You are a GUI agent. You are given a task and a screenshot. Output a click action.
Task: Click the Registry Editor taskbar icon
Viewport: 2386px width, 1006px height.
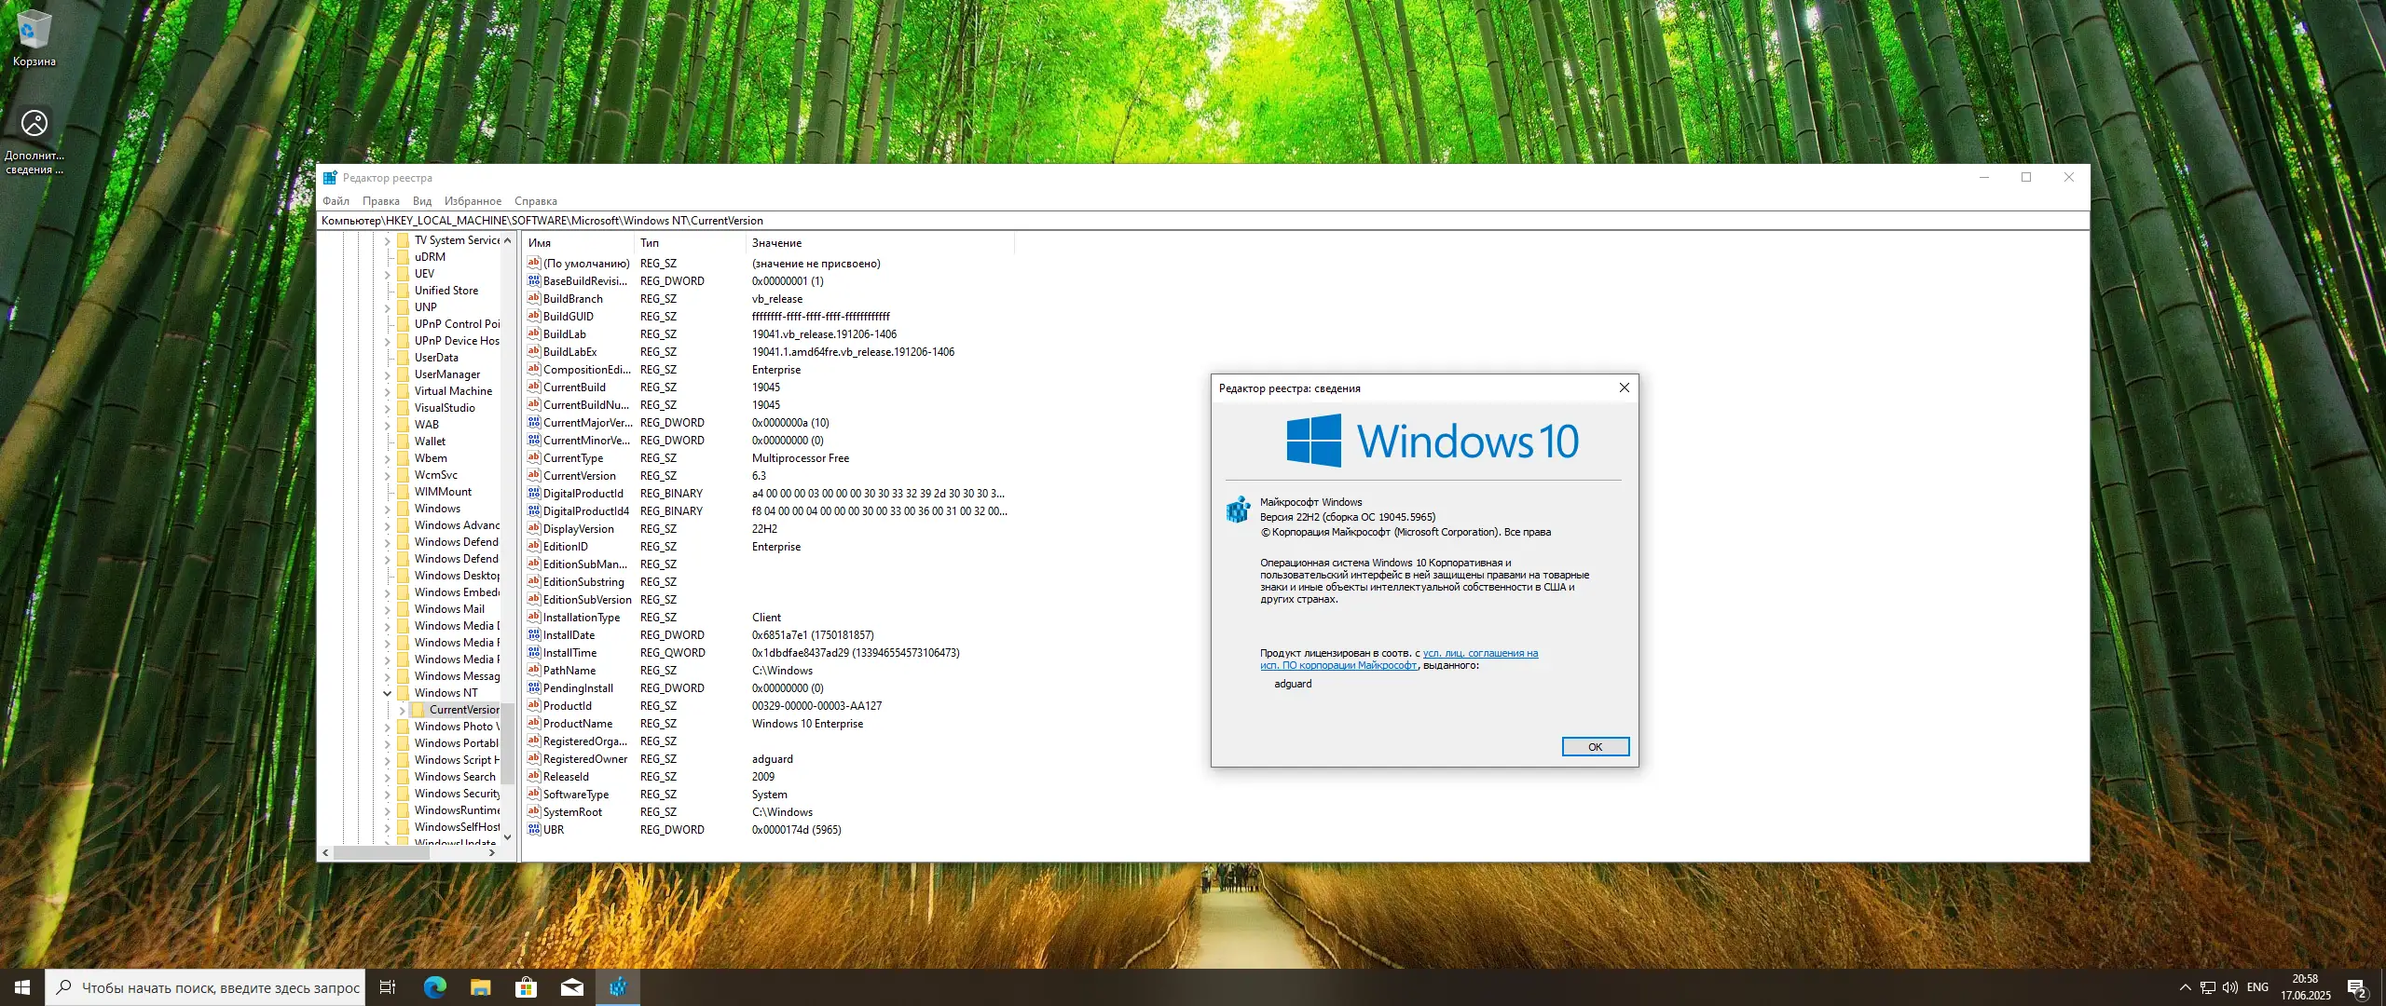(x=617, y=987)
